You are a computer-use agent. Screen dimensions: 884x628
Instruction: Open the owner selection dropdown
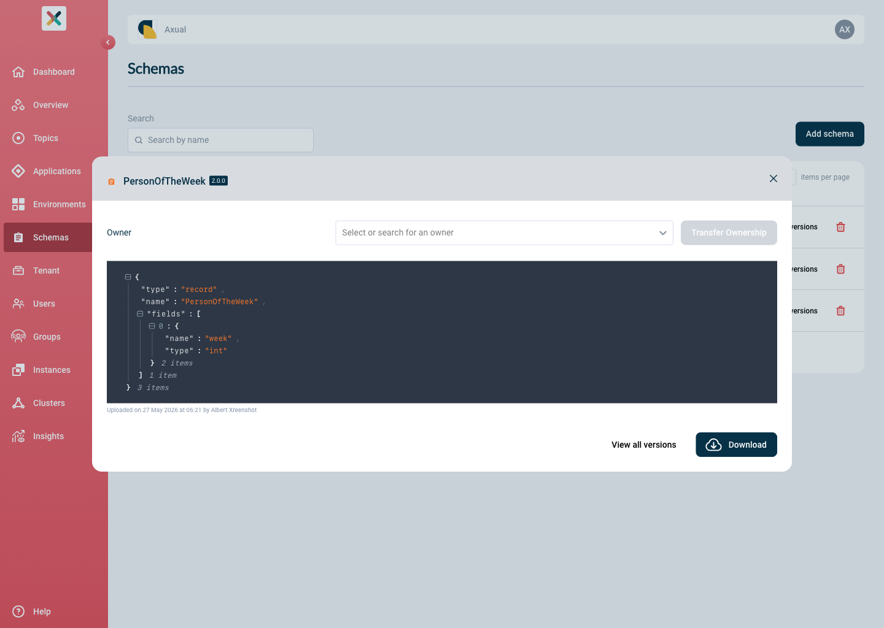[504, 232]
